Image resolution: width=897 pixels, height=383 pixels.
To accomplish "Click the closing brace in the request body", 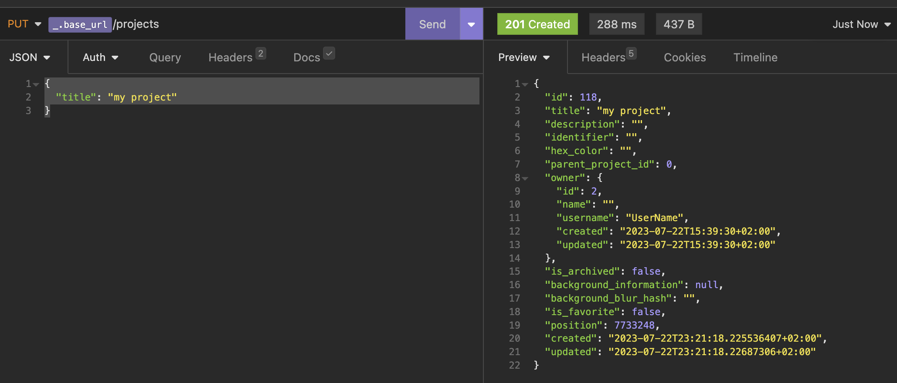I will (x=48, y=111).
